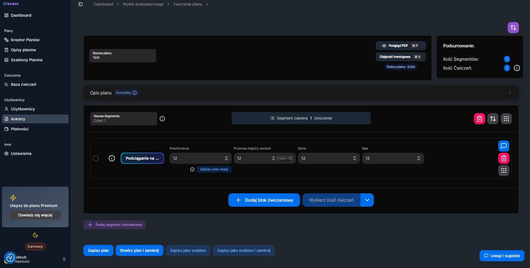The height and width of the screenshot is (268, 530).
Task: Click segment drag handle grid icon
Action: click(x=506, y=119)
